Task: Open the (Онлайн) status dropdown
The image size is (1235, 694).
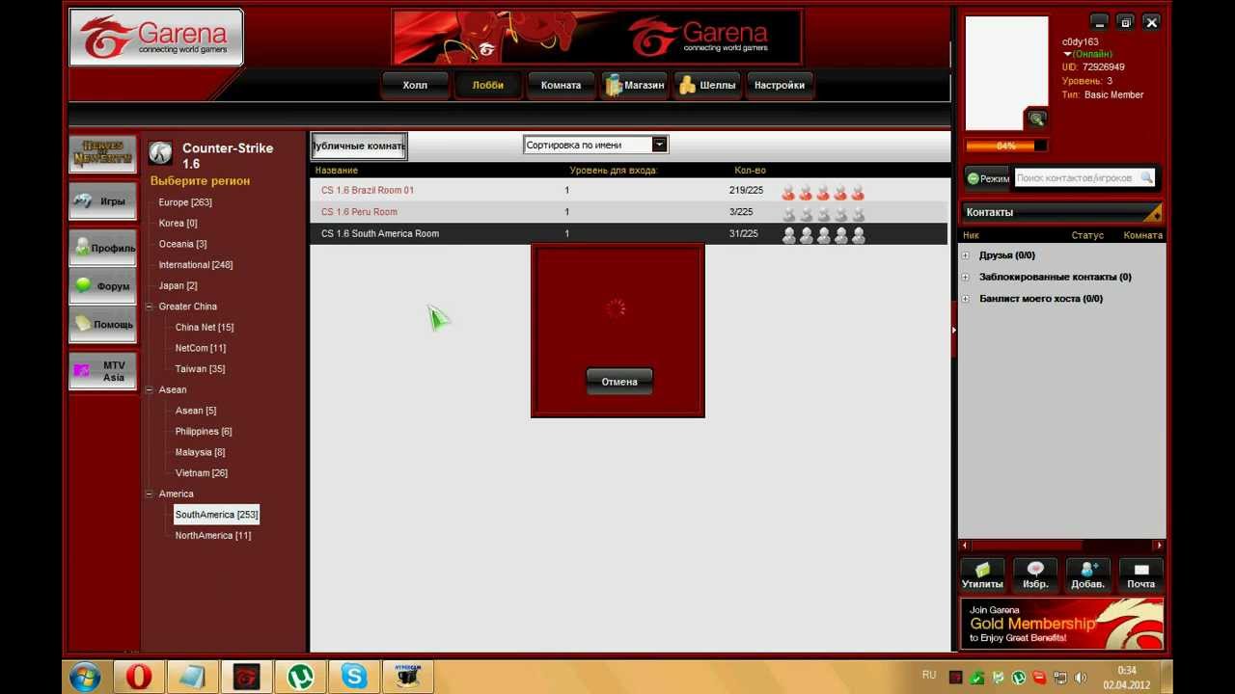Action: 1087,54
